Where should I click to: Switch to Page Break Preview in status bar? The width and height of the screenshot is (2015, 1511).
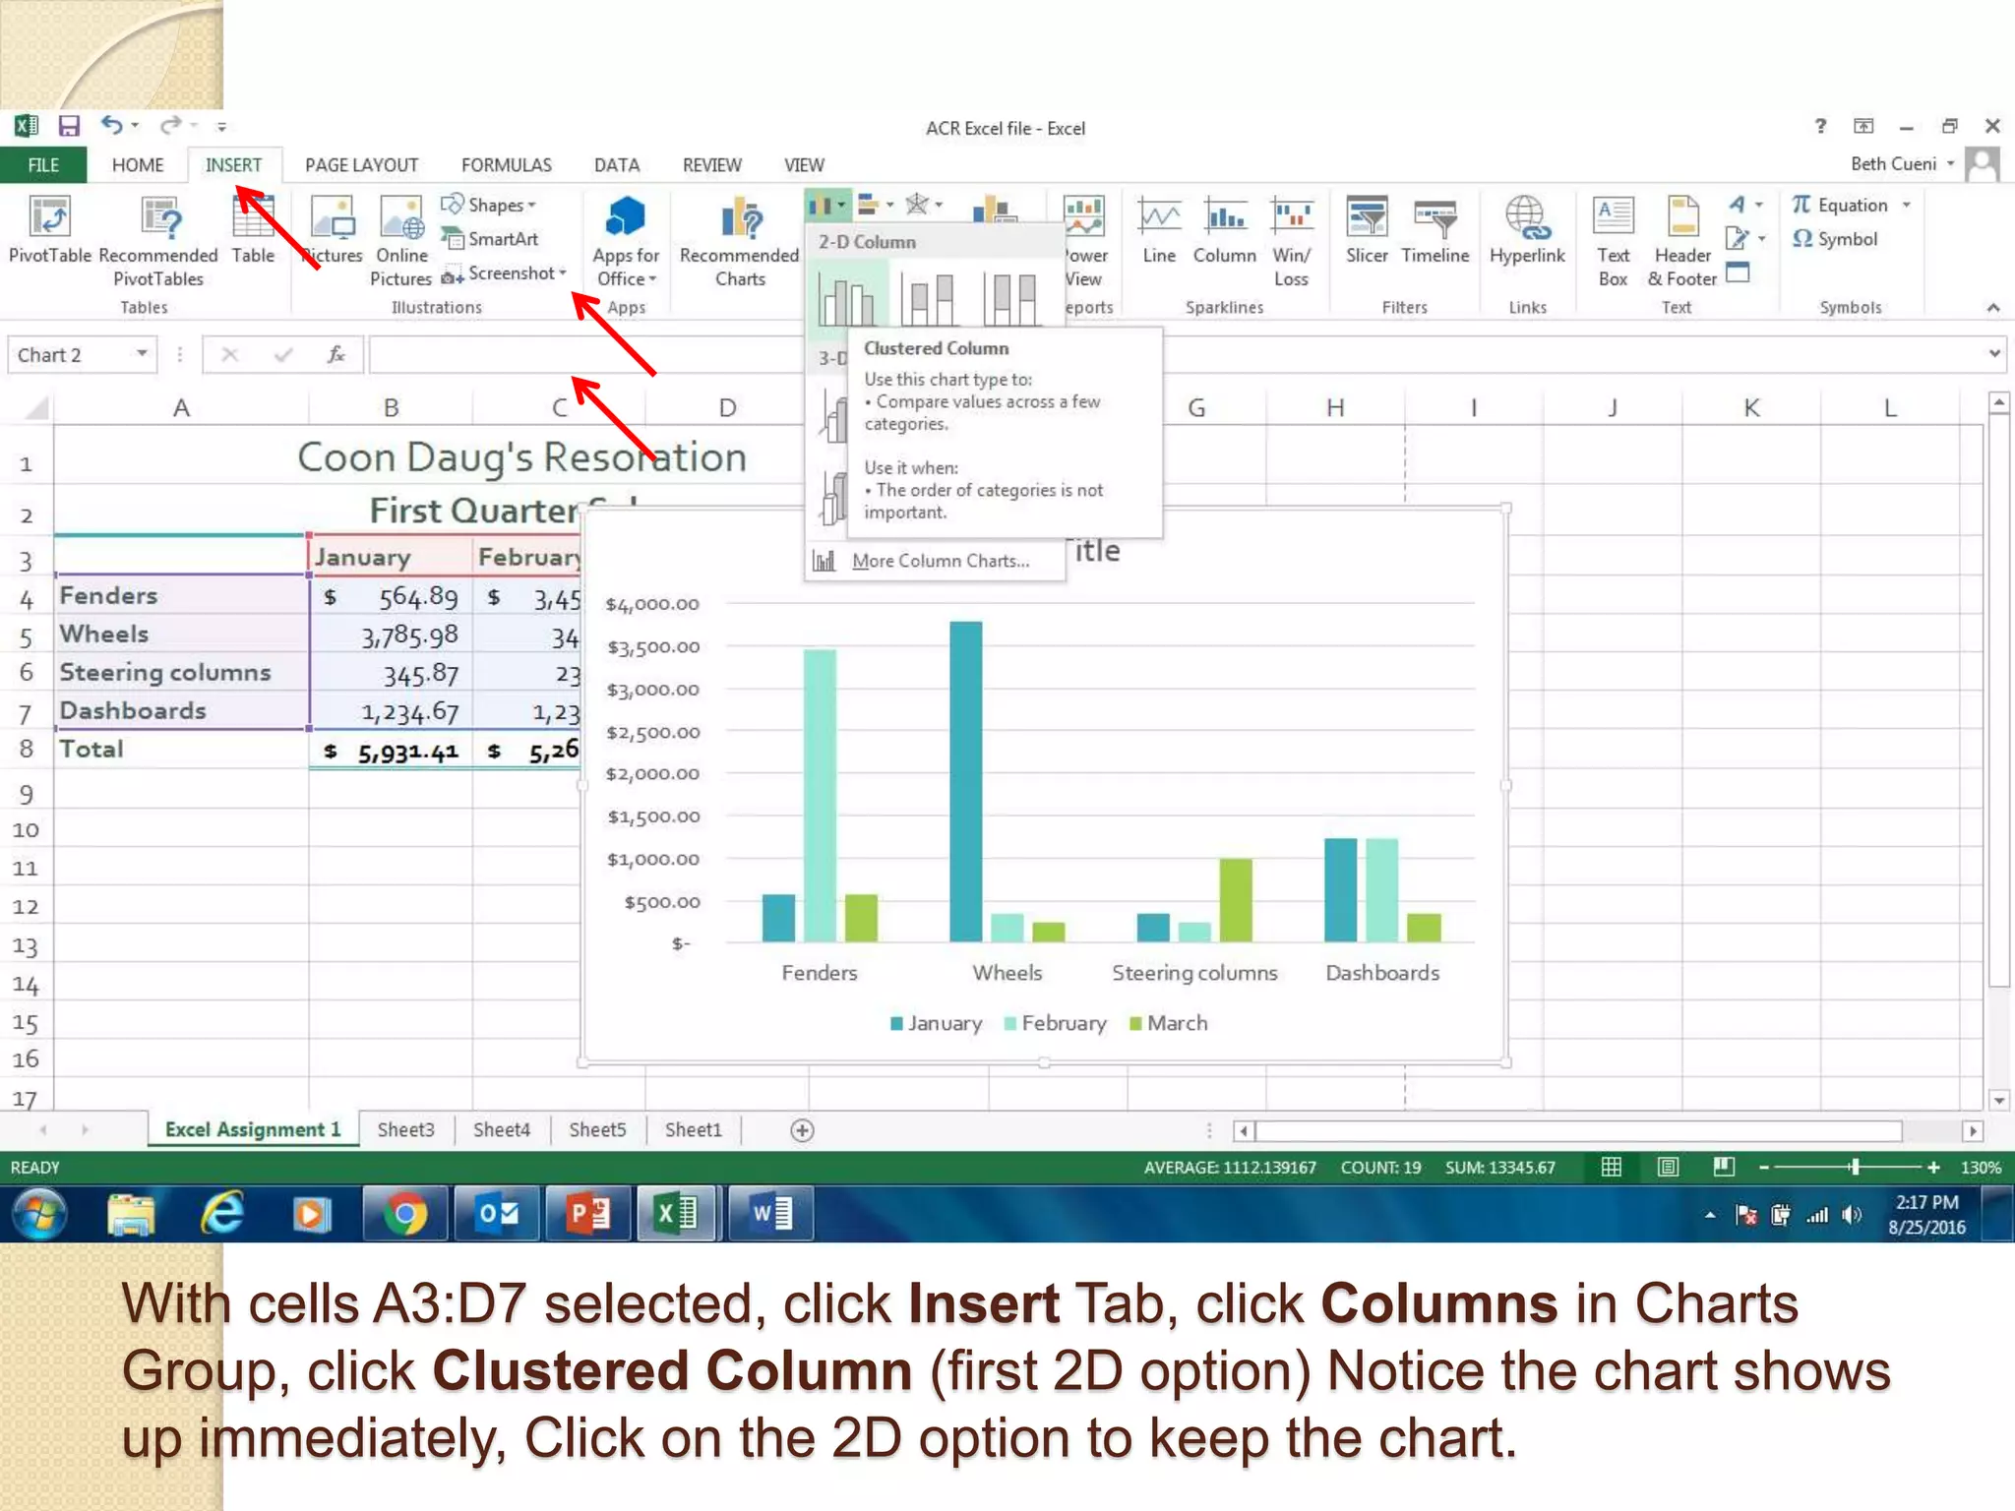point(1724,1167)
